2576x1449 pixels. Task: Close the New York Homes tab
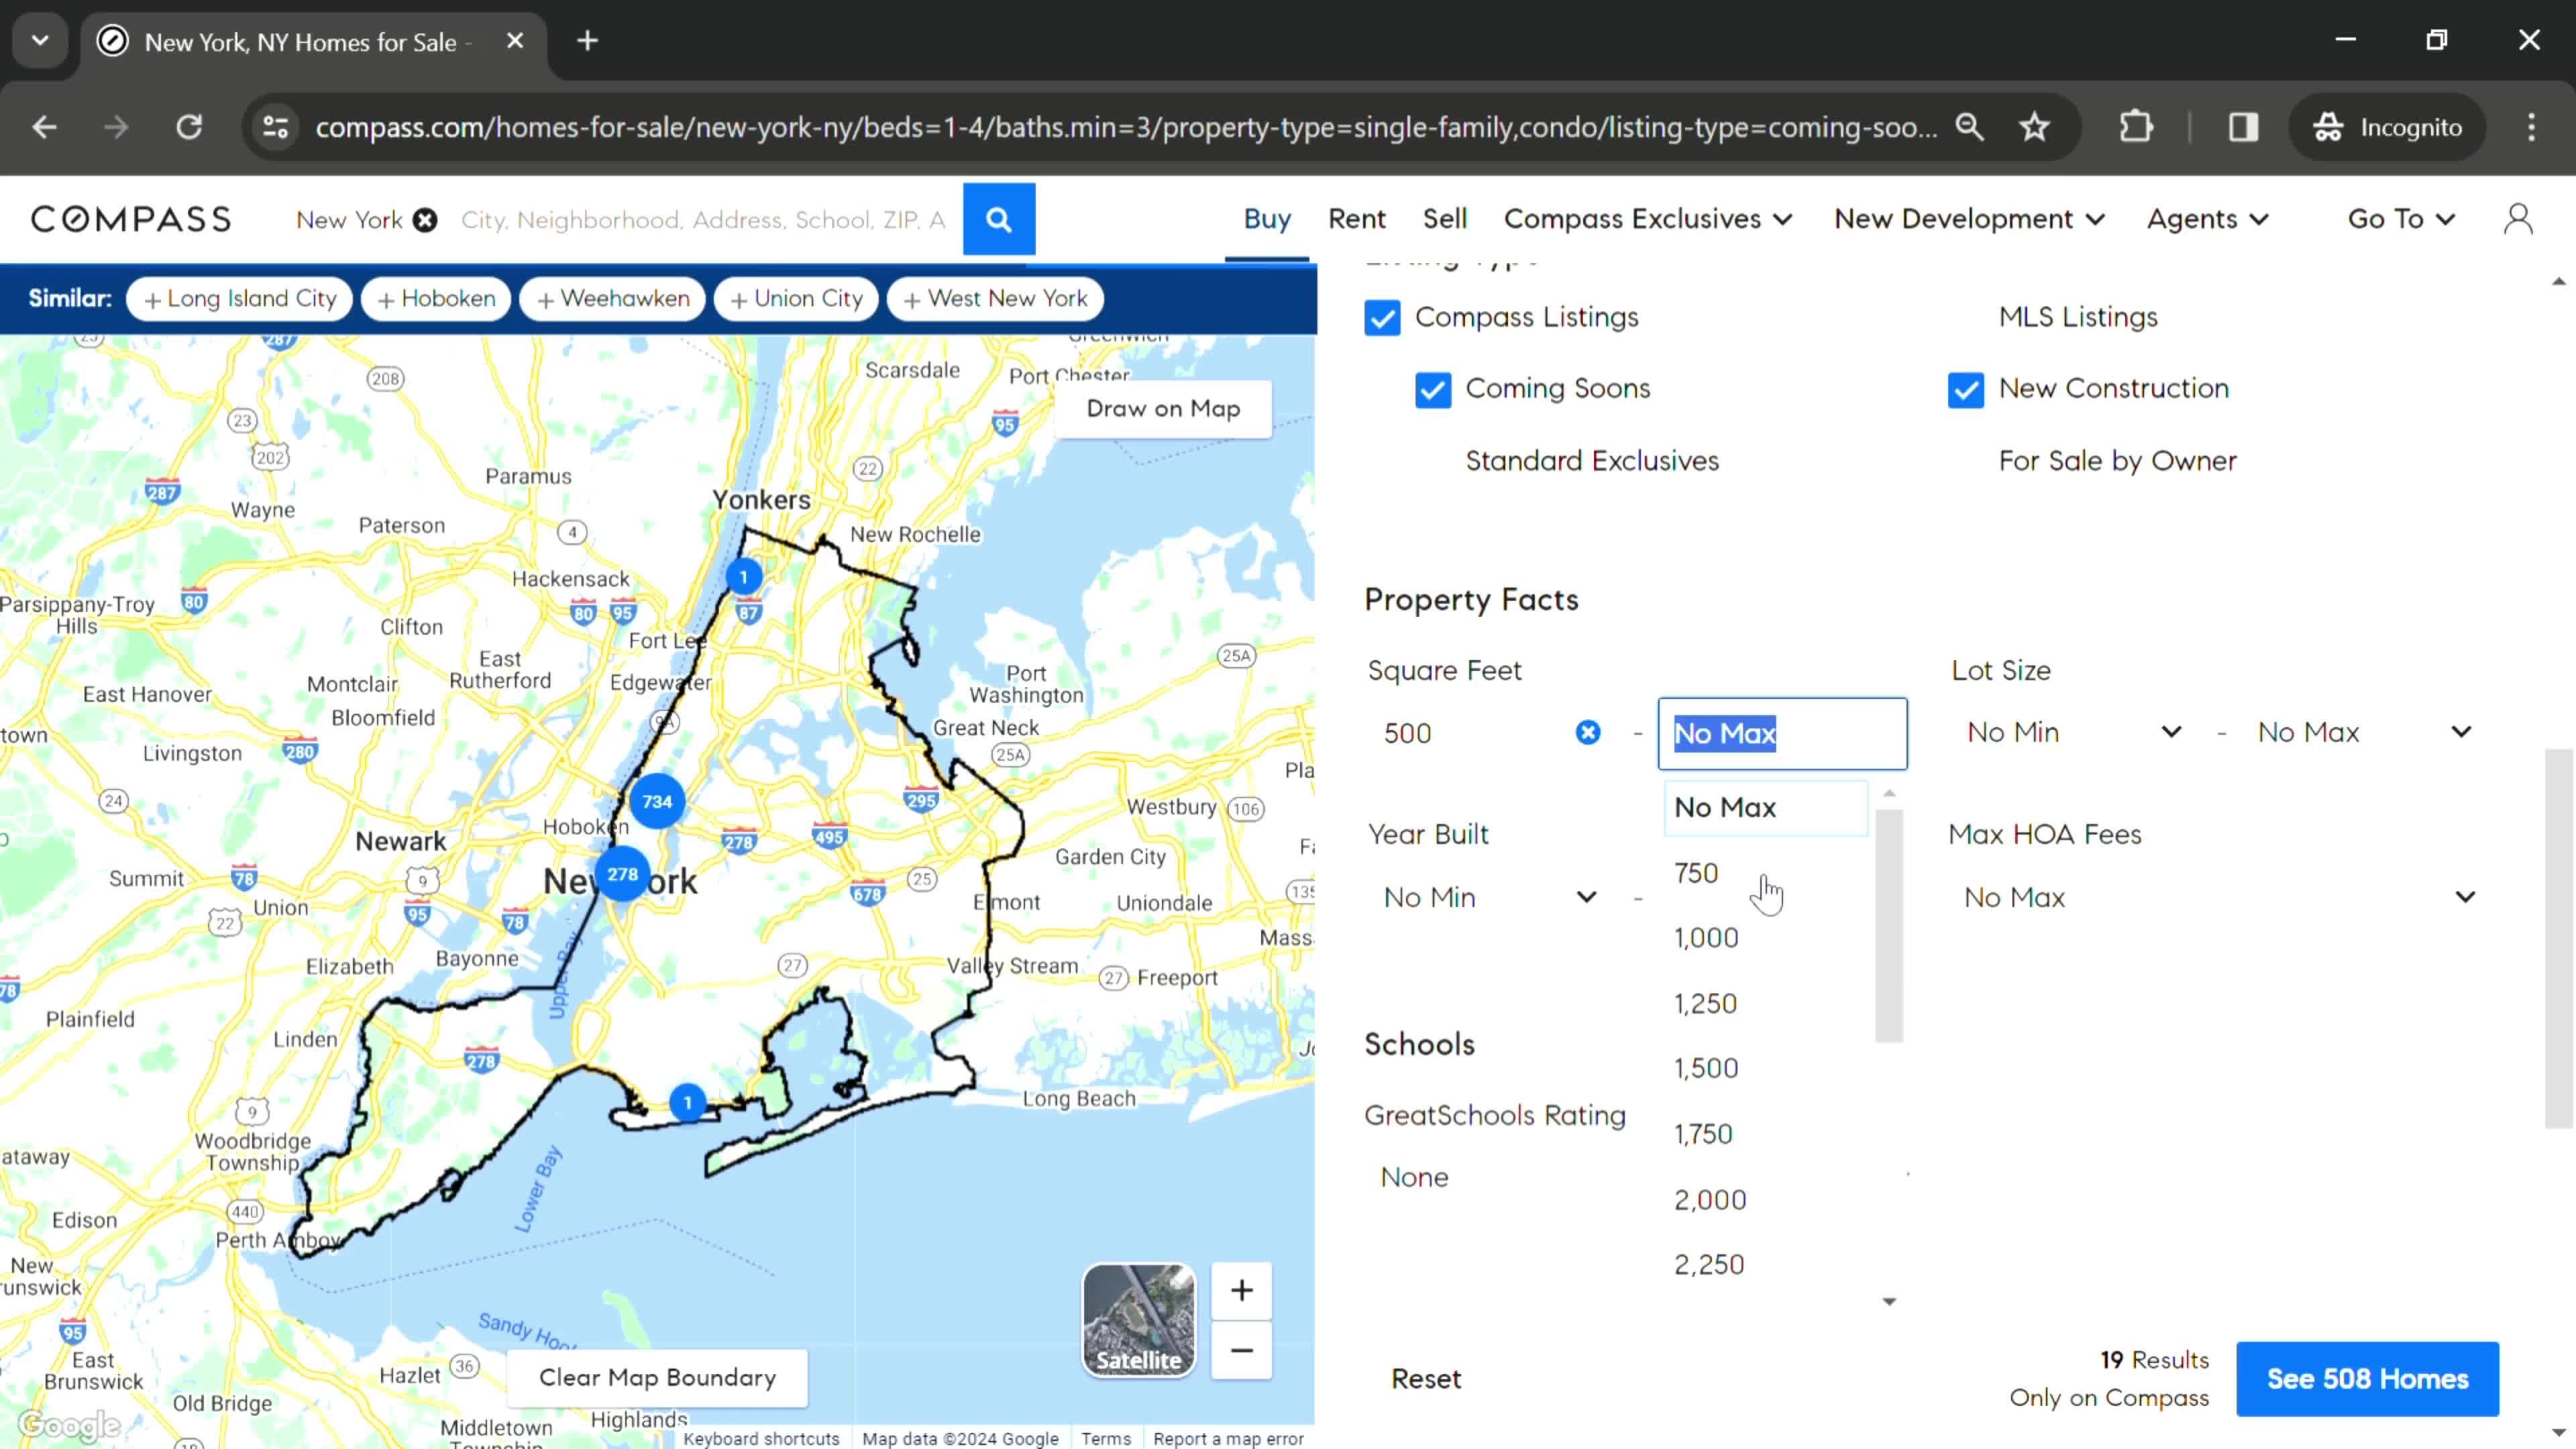pos(515,41)
